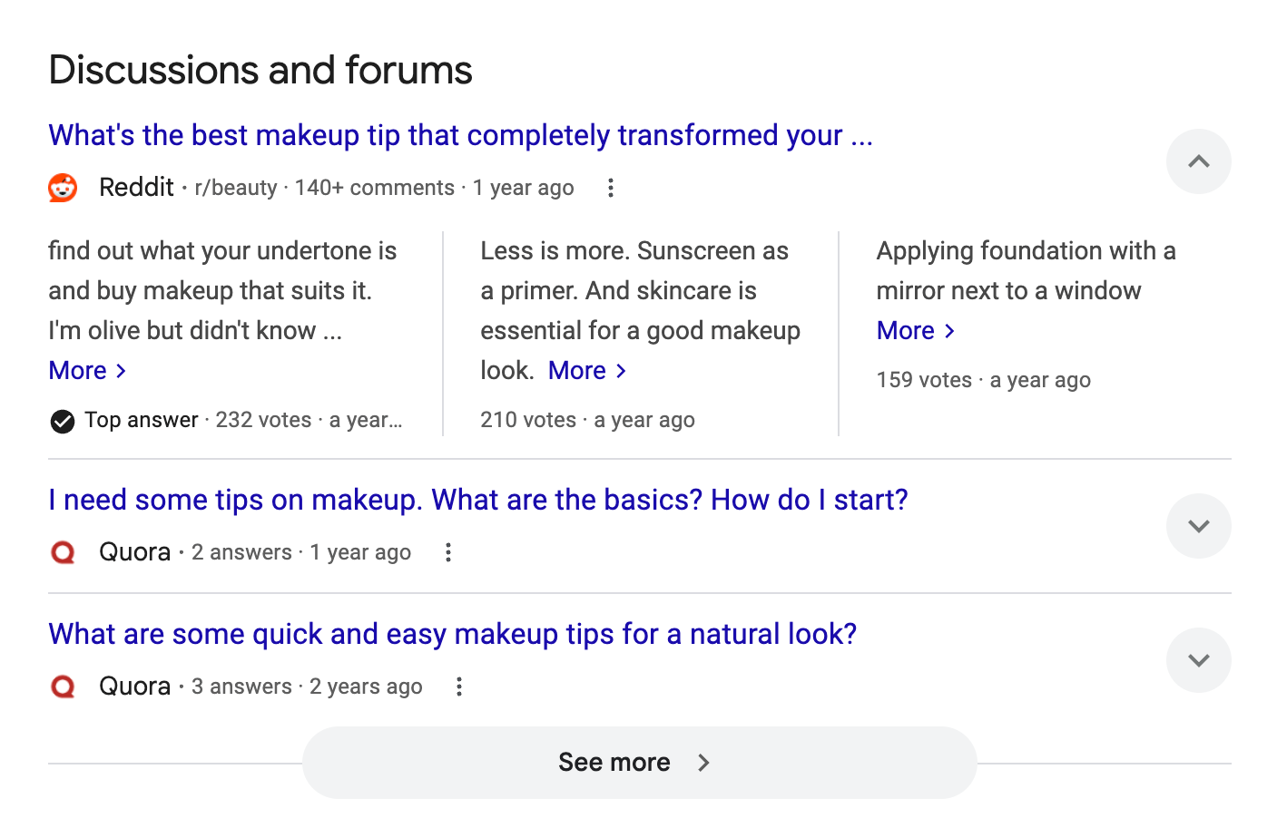This screenshot has height=818, width=1287.
Task: Open the three-dot menu on the makeup basics question
Action: 448,552
